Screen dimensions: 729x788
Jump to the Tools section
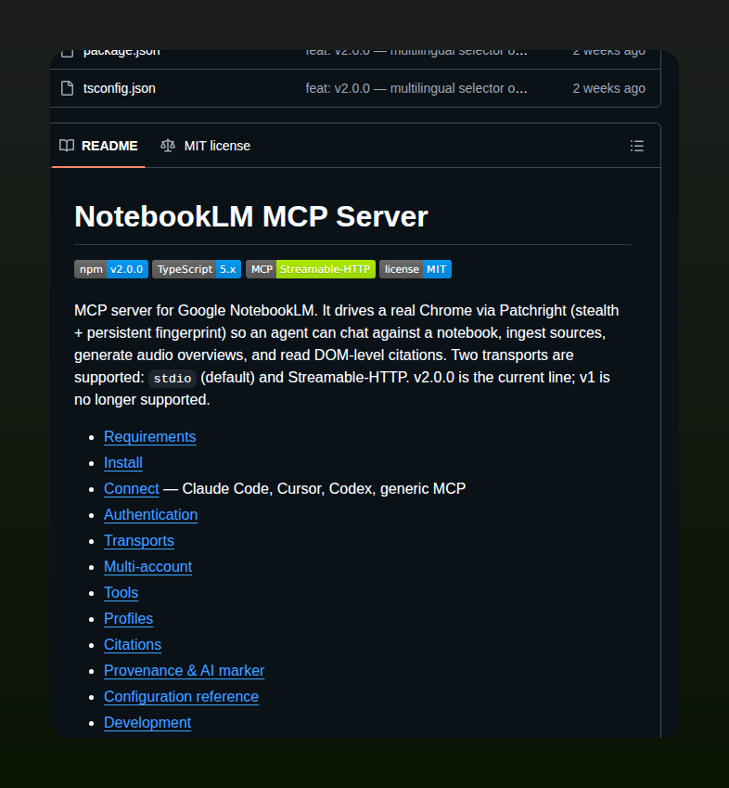(121, 593)
